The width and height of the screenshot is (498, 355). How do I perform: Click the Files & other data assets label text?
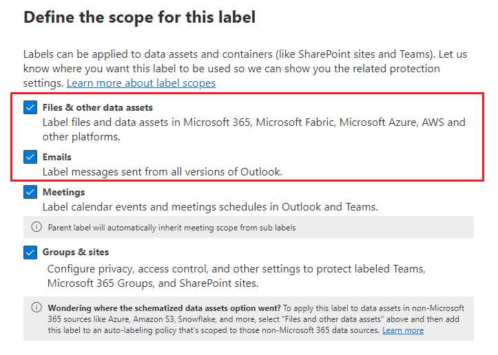[x=98, y=107]
